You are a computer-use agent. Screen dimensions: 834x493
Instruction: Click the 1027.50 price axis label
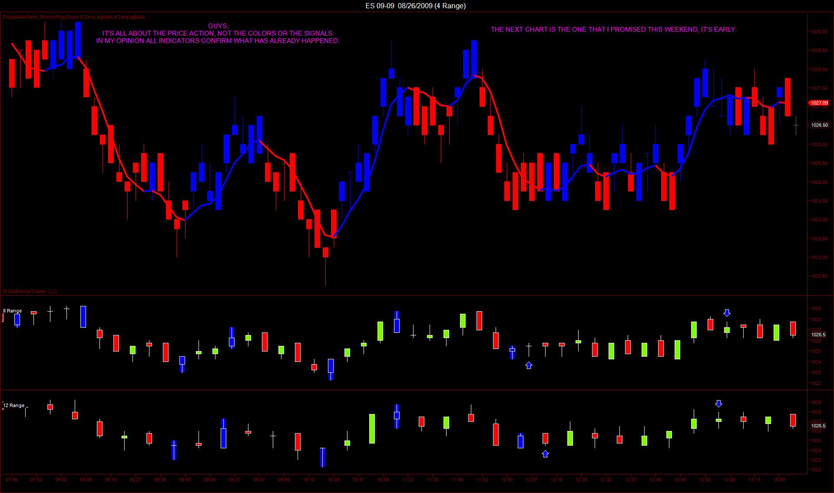[x=819, y=88]
